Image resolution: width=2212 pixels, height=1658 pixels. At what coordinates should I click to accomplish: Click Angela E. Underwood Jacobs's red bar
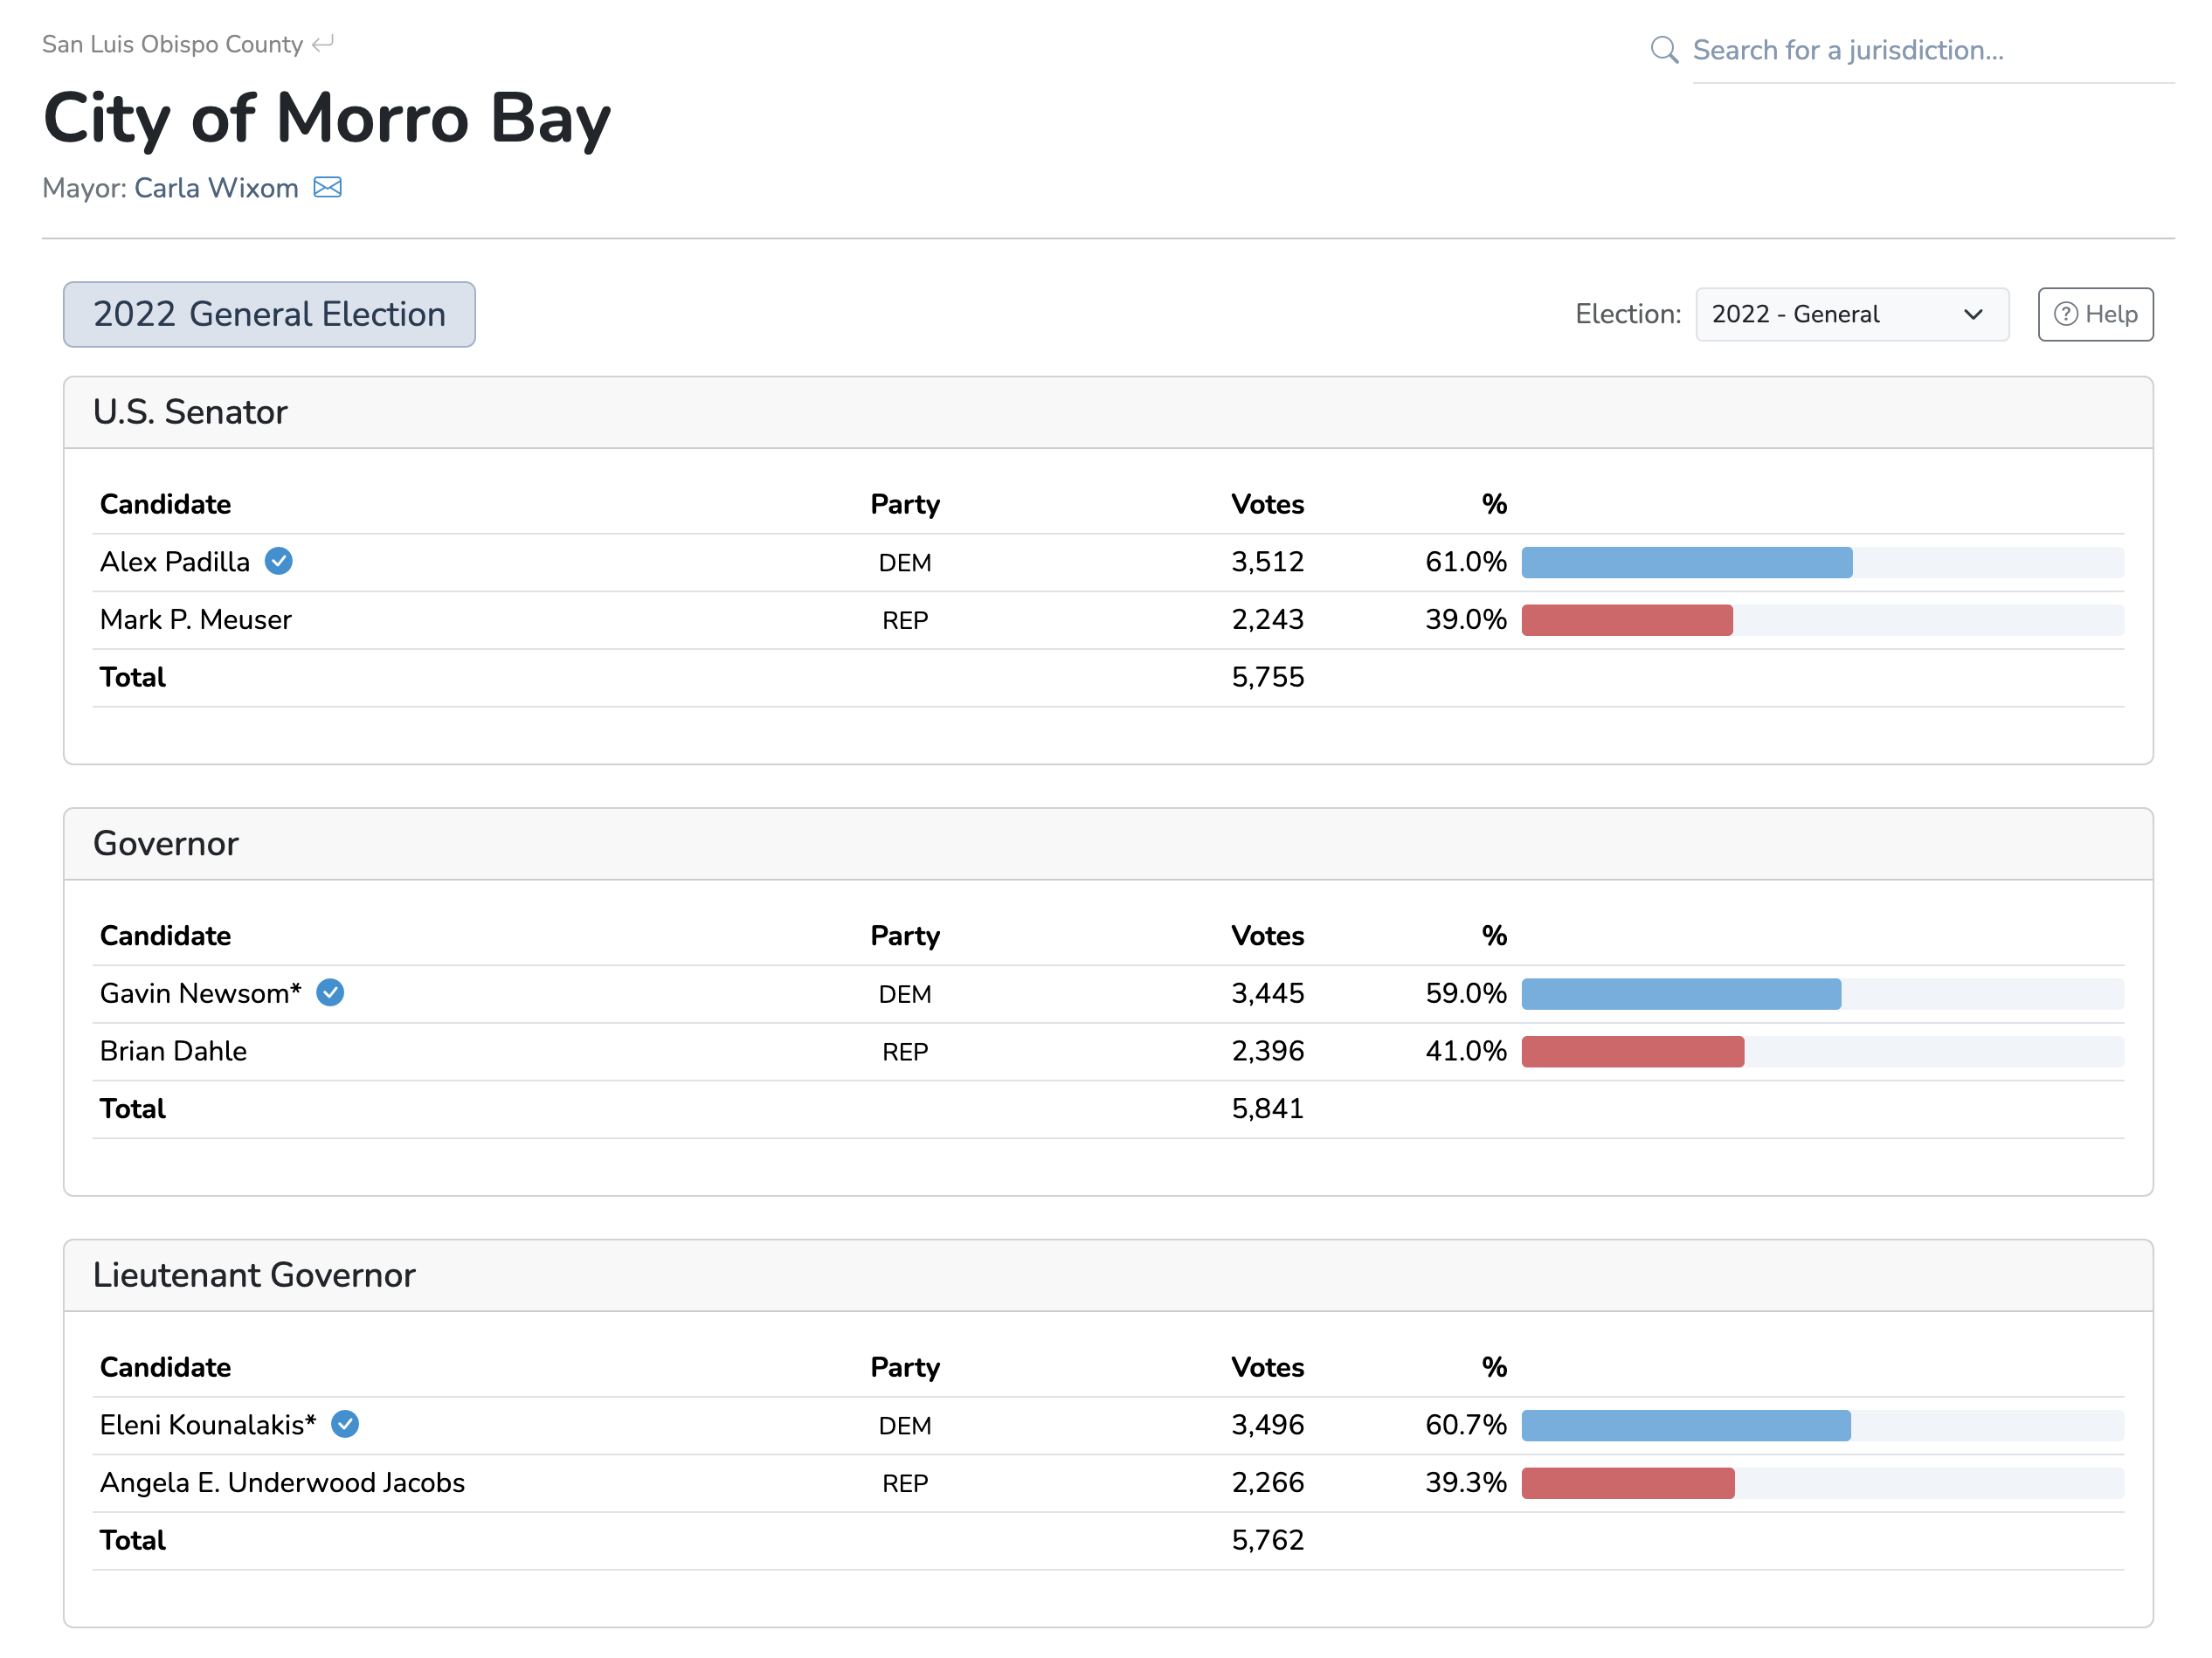tap(1628, 1483)
